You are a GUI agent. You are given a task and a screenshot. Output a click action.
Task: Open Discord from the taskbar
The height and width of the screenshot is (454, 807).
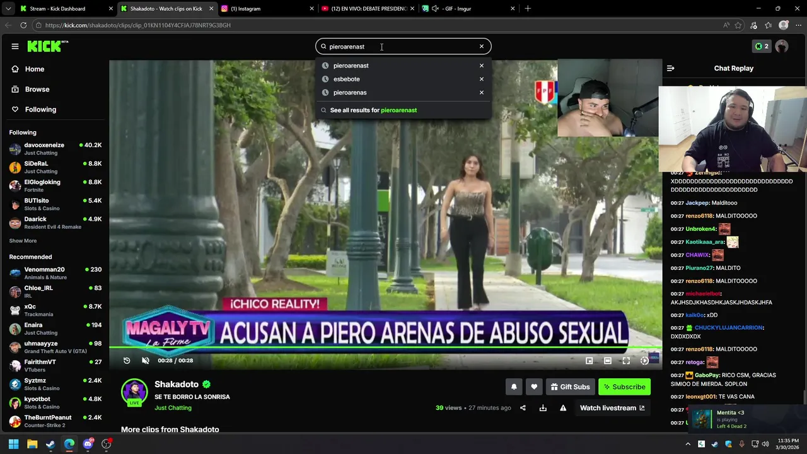point(88,444)
